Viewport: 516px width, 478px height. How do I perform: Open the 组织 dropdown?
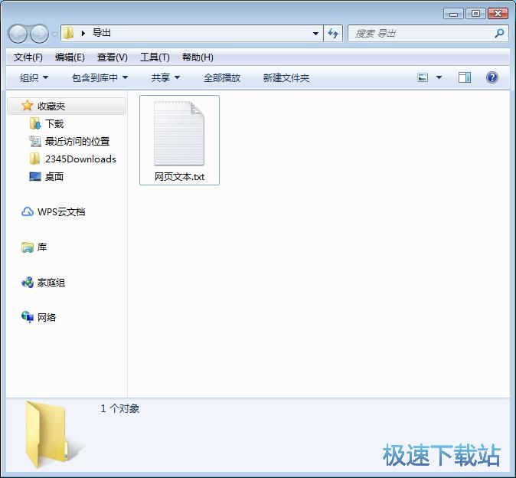point(34,77)
